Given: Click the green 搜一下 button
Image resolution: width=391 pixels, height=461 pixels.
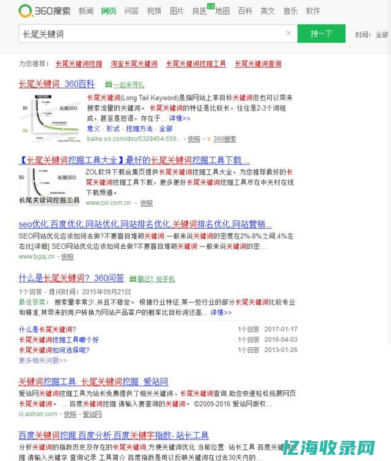Looking at the screenshot, I should click(x=321, y=34).
